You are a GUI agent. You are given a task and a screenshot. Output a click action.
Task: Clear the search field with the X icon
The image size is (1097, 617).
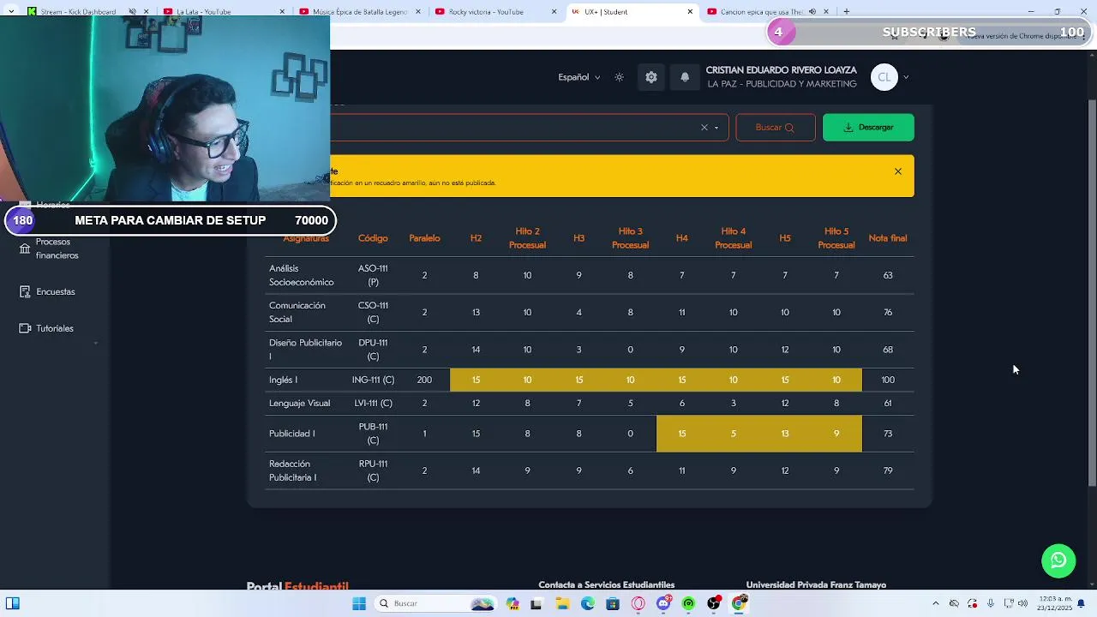(704, 128)
